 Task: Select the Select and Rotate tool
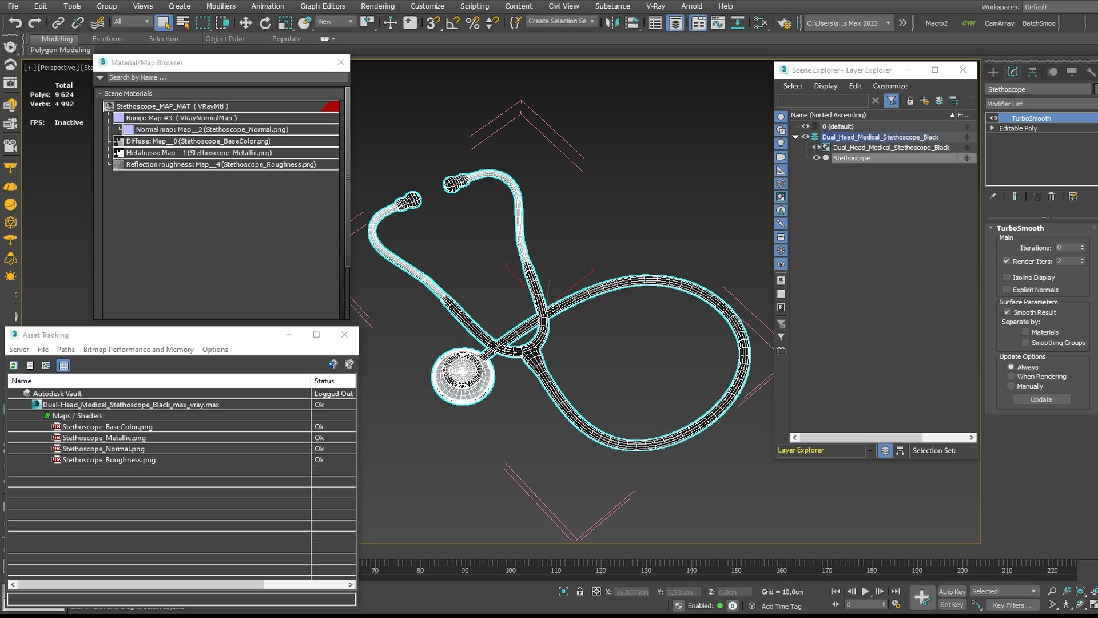pyautogui.click(x=265, y=23)
